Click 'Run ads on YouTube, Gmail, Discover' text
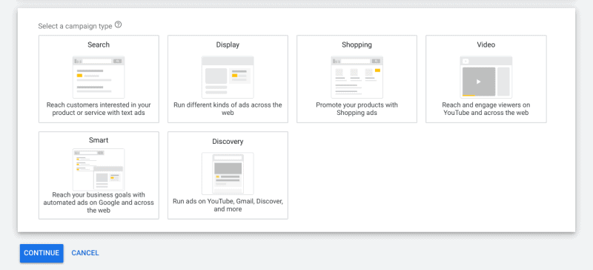 click(x=228, y=205)
